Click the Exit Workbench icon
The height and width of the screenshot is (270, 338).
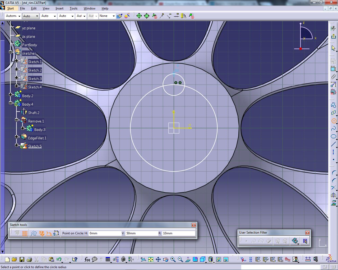click(334, 36)
